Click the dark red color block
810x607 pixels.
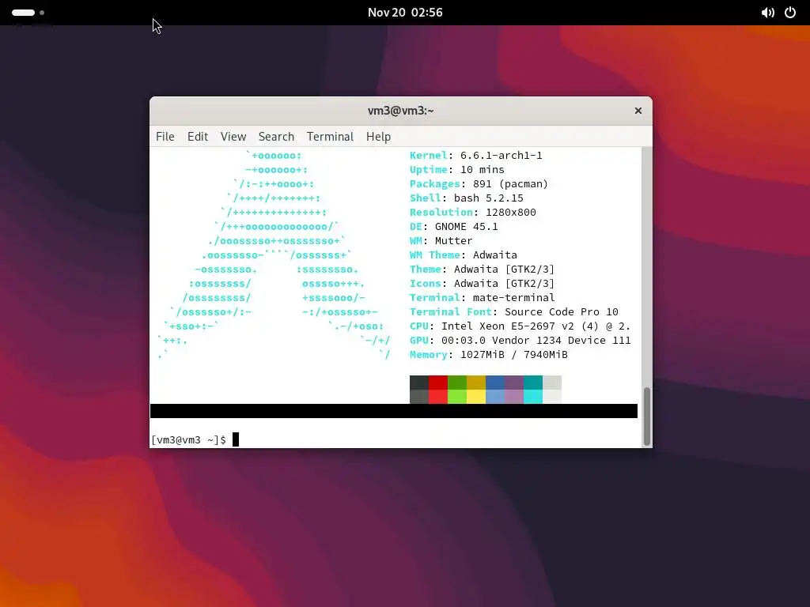(x=437, y=383)
